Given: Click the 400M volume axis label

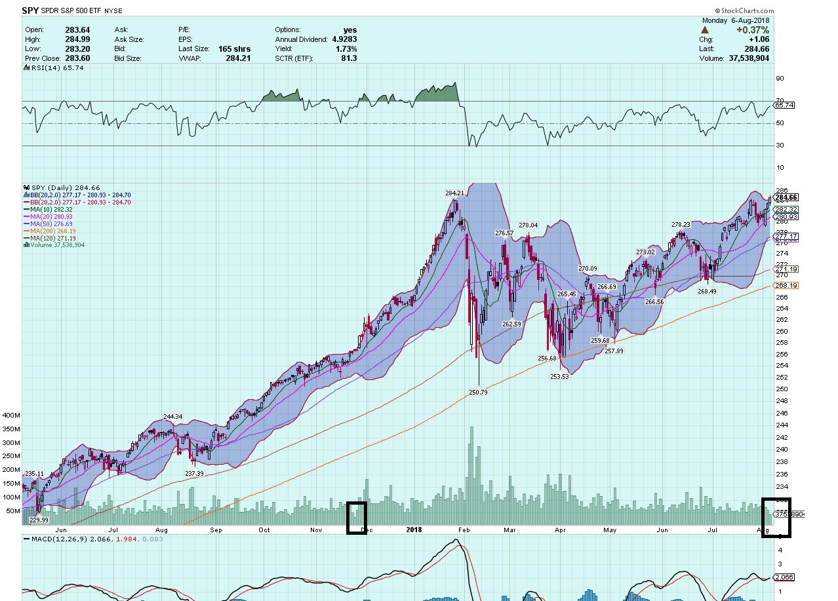Looking at the screenshot, I should pos(11,416).
